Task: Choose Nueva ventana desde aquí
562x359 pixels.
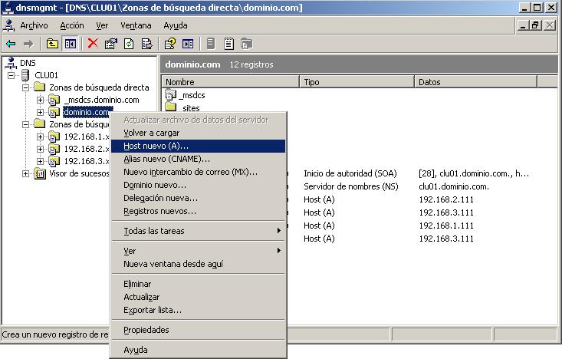Action: [x=199, y=265]
